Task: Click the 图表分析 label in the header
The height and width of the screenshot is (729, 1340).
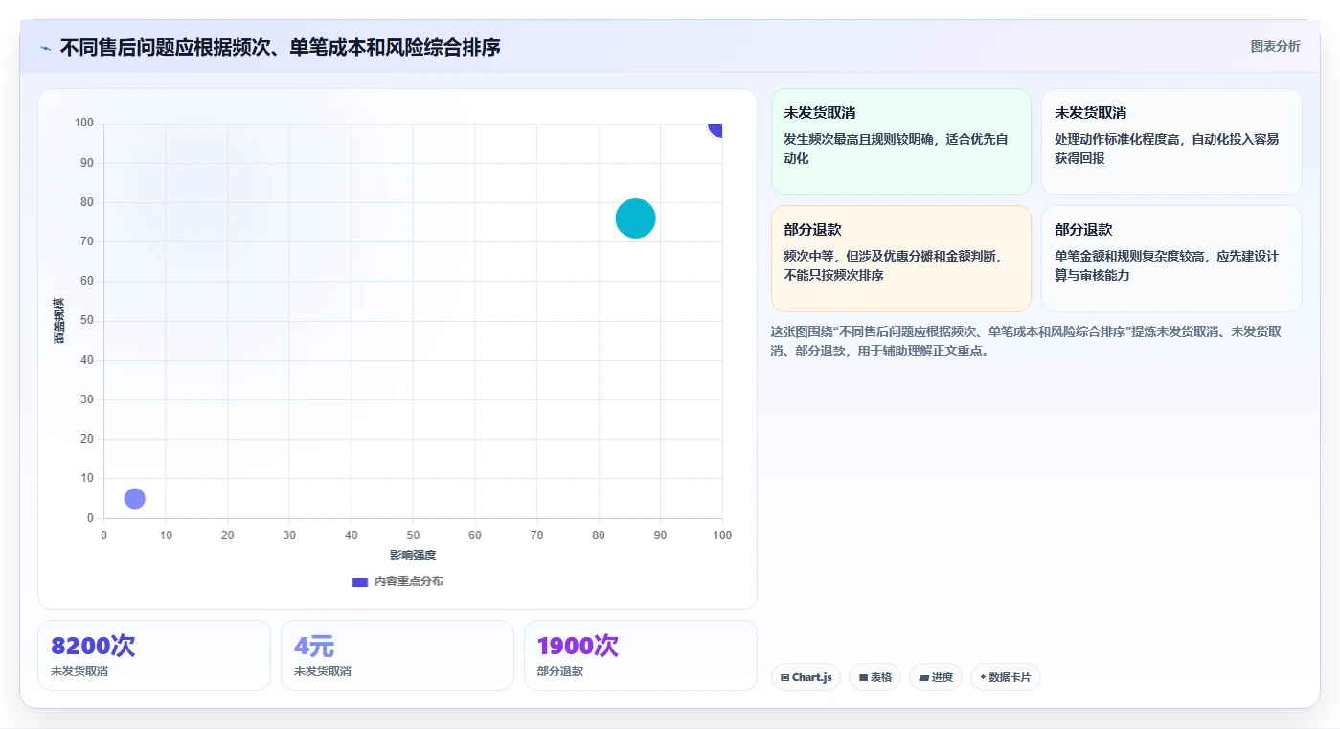Action: click(x=1275, y=46)
